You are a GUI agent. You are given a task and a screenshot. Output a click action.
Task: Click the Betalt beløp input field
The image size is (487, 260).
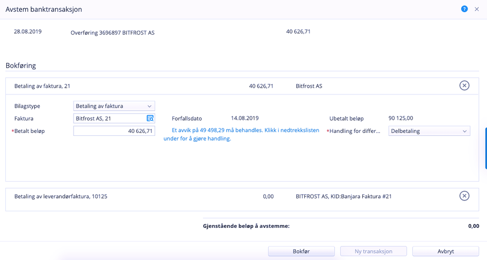[x=114, y=131]
